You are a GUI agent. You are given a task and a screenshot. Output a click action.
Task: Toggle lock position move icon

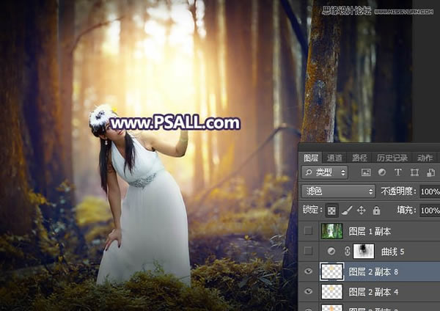click(x=362, y=211)
